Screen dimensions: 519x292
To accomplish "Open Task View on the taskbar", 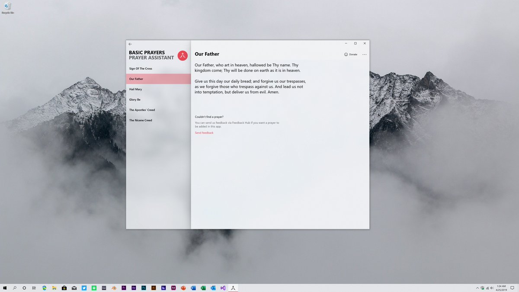I will 34,288.
